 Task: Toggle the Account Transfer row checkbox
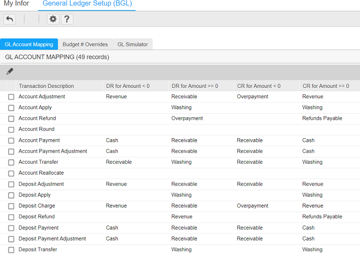(11, 162)
